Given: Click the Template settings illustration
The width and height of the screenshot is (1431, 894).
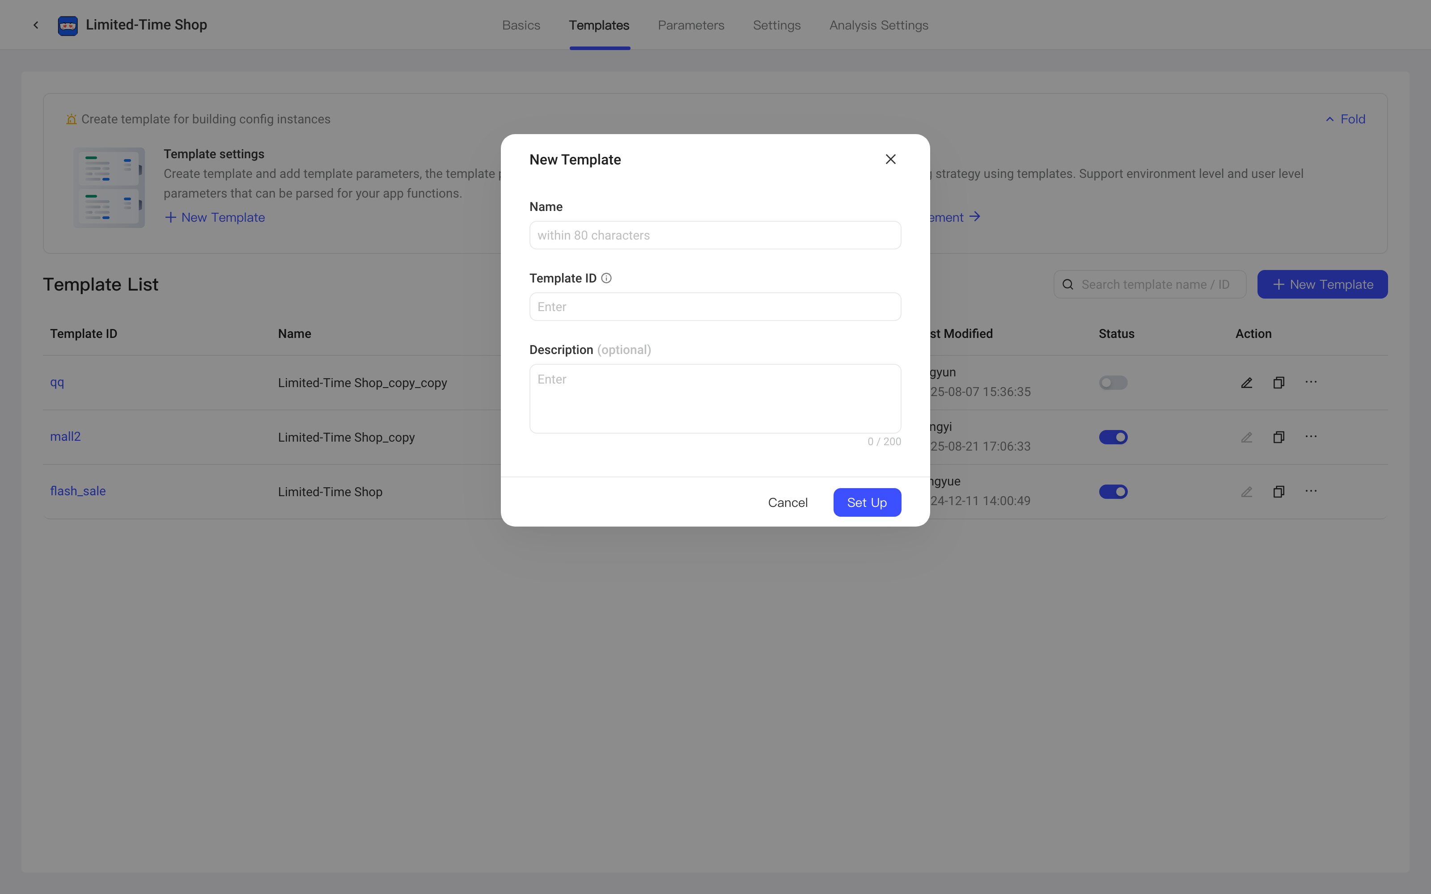Looking at the screenshot, I should [109, 187].
